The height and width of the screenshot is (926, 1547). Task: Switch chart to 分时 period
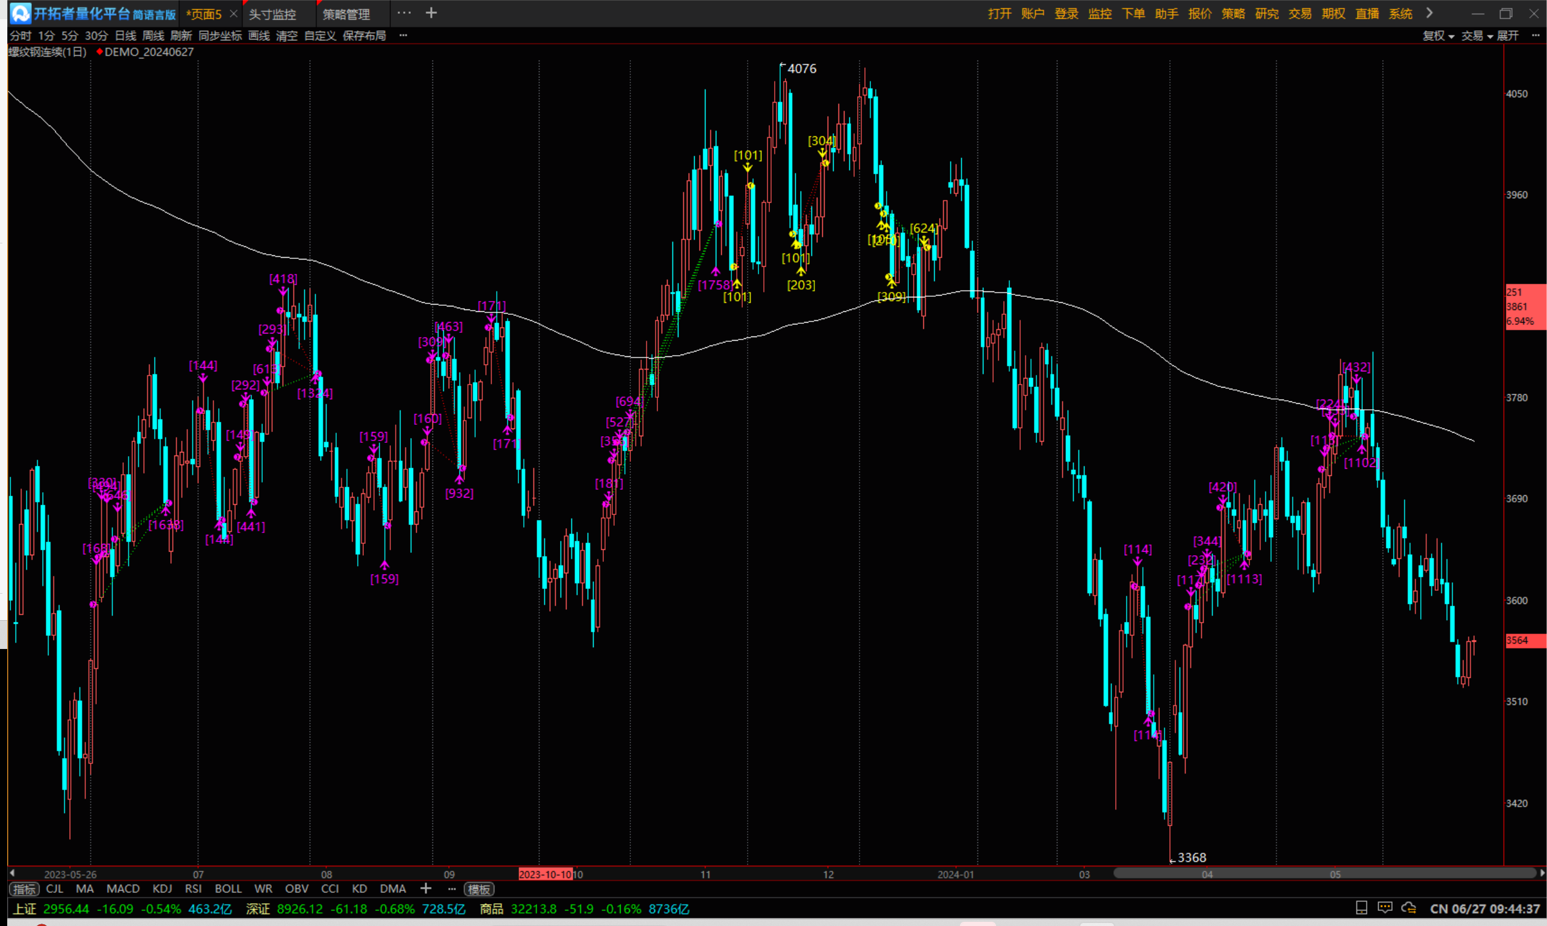point(20,35)
